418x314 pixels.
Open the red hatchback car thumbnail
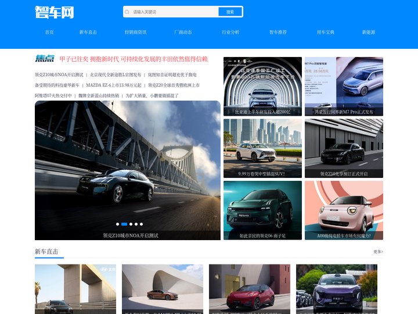point(250,289)
